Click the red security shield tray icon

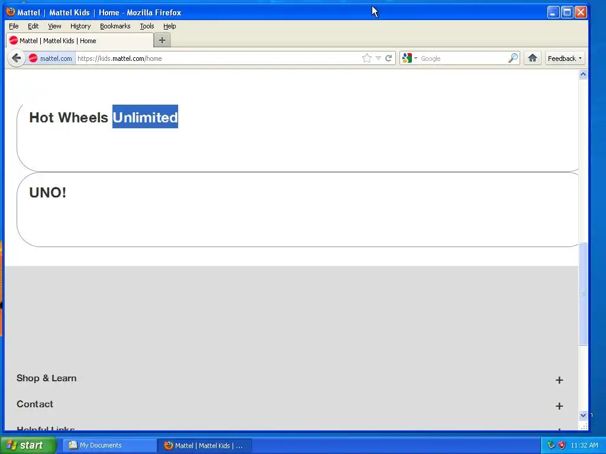pyautogui.click(x=562, y=445)
